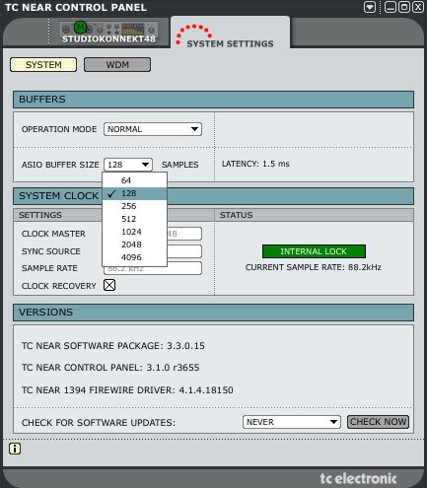
Task: Open the Sync Source field
Action: click(184, 251)
